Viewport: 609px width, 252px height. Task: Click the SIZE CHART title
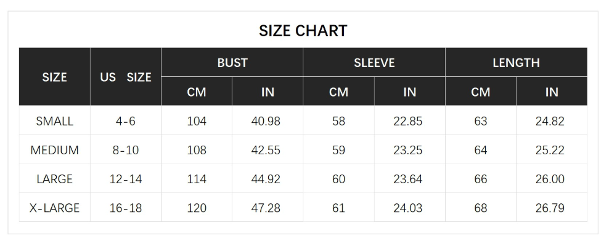pos(303,31)
